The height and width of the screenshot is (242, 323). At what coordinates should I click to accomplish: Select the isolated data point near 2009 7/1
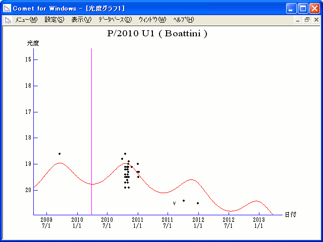[60, 154]
